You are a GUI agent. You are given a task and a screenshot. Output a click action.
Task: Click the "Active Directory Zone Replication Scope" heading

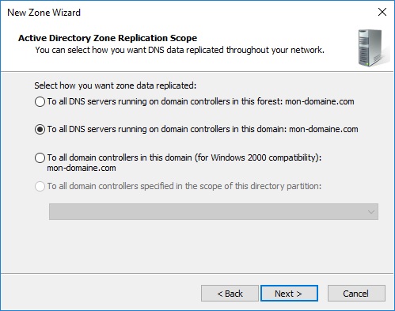[108, 38]
